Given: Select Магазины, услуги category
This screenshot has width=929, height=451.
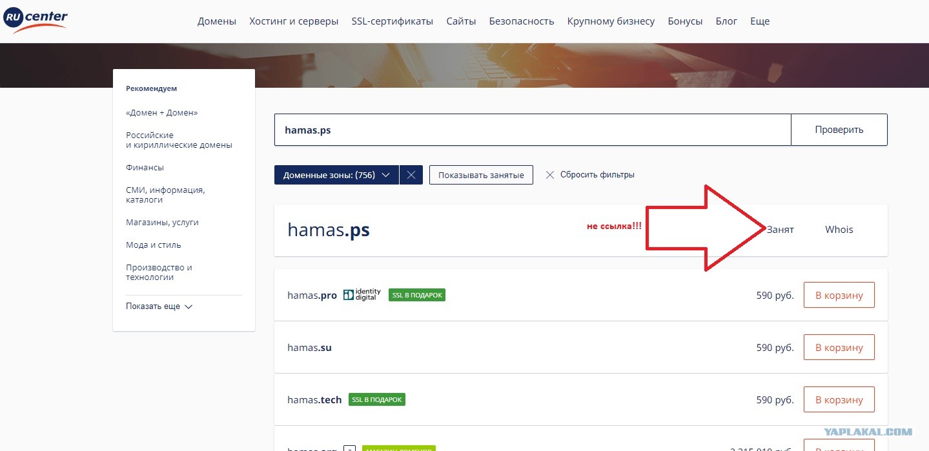Looking at the screenshot, I should [x=162, y=223].
